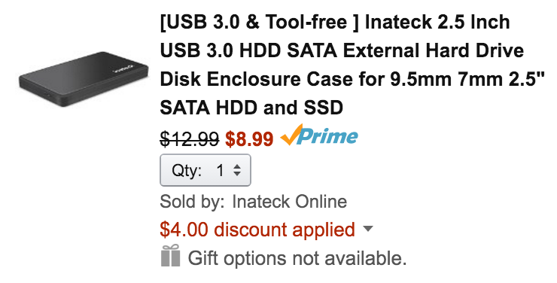Click the red $8.99 sale price
This screenshot has height=283, width=557.
click(x=249, y=138)
